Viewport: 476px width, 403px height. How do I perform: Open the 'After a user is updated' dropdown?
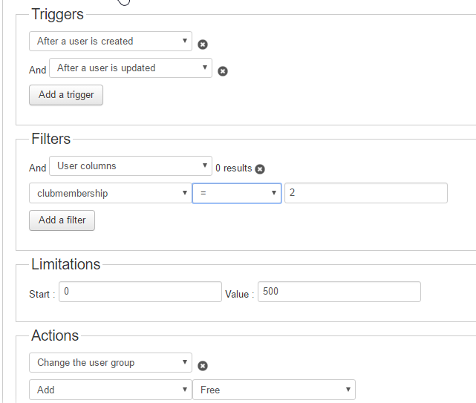coord(131,68)
